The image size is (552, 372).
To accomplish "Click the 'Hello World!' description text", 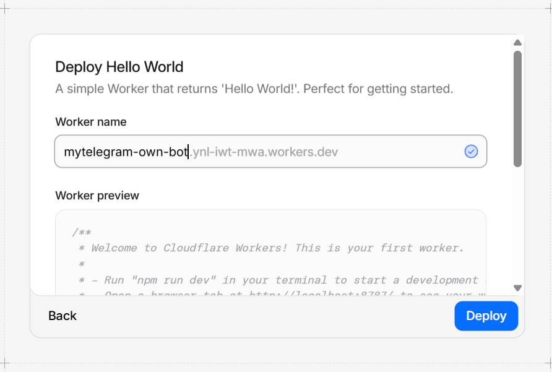I will (255, 89).
